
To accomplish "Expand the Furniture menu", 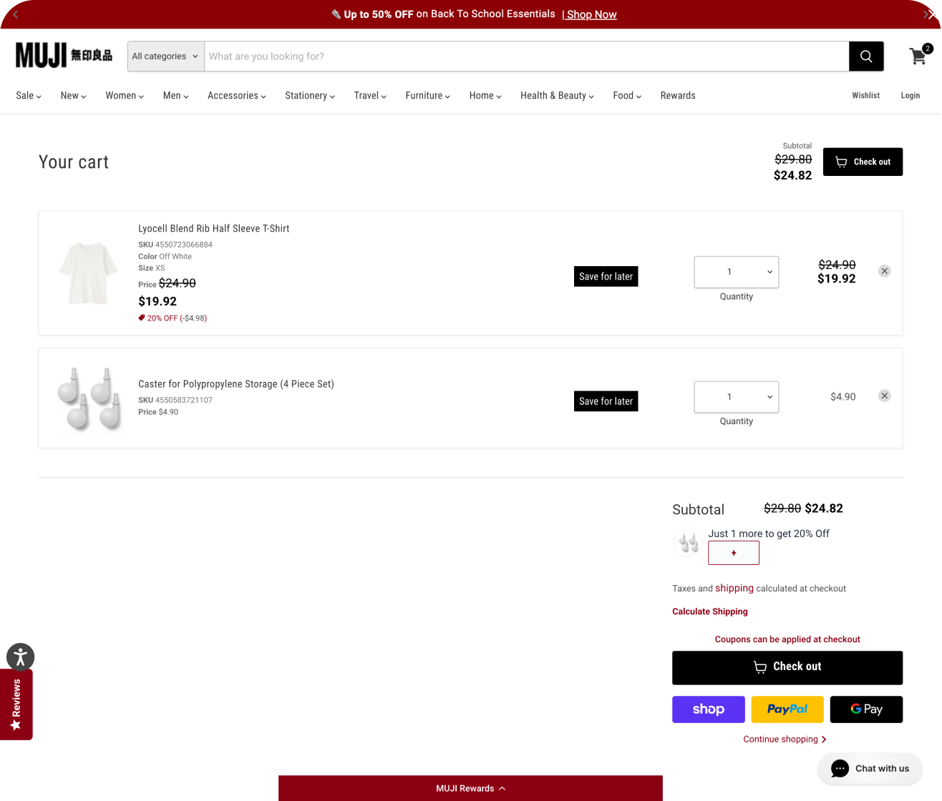I will (428, 96).
